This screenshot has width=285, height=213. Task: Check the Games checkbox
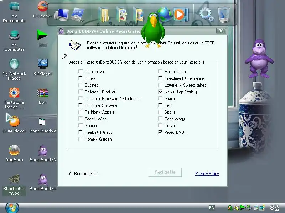coord(81,126)
